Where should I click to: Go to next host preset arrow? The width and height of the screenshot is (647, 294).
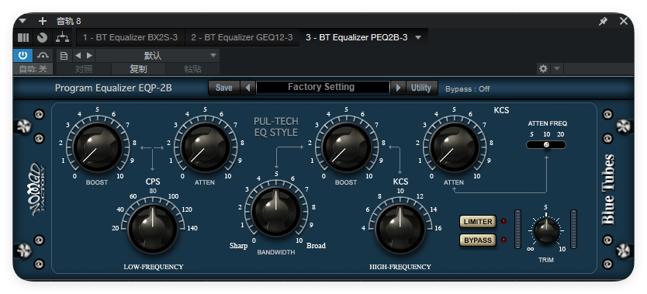[x=89, y=56]
